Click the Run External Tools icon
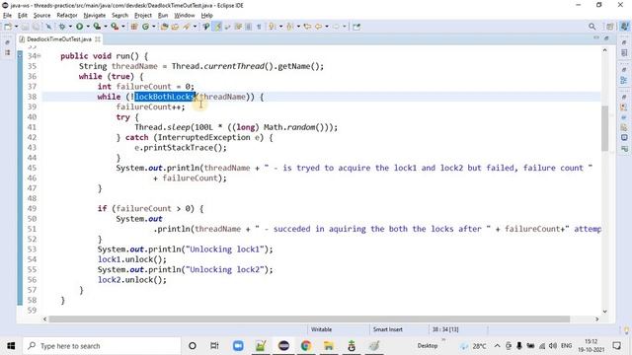 pyautogui.click(x=115, y=27)
